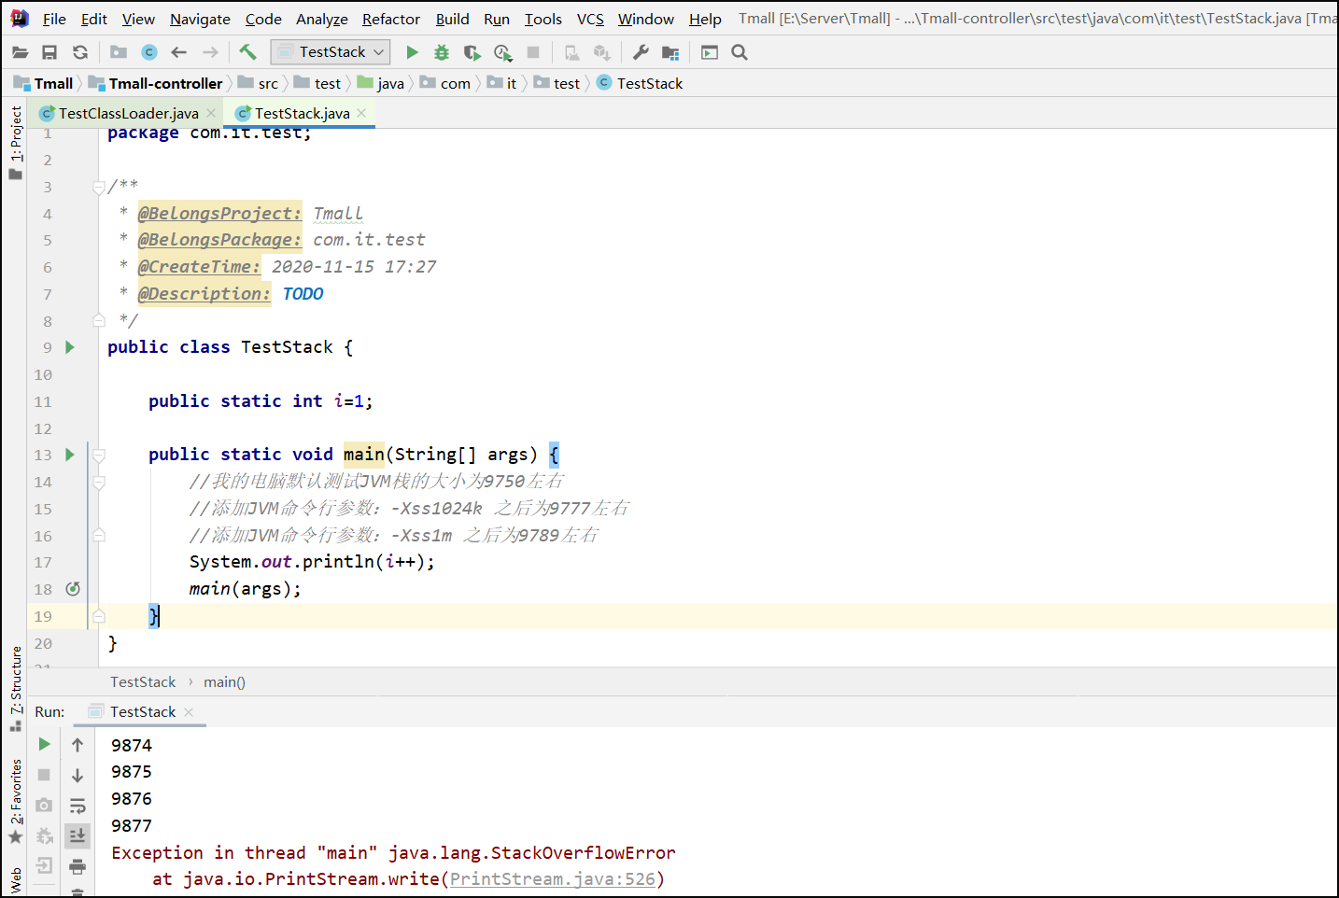Click the Open folder toolbar icon

click(20, 52)
